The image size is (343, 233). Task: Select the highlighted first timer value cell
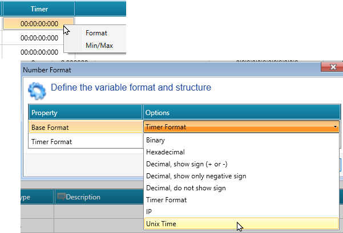click(x=39, y=24)
